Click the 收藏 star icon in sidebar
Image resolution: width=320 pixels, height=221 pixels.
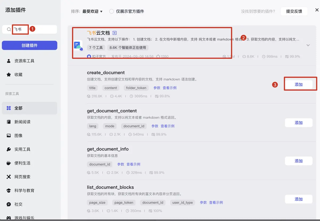[9, 75]
